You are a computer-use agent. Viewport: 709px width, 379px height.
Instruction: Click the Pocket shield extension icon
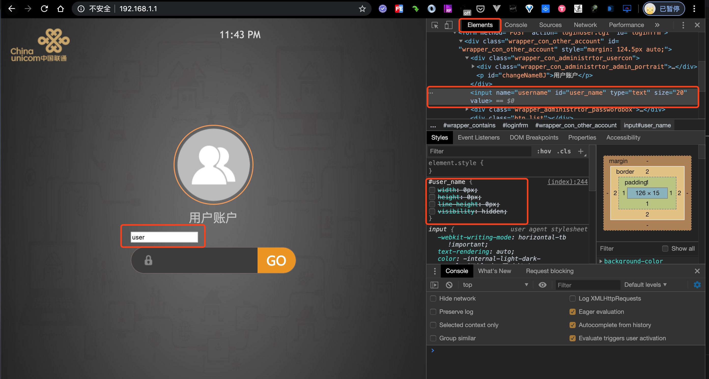point(480,9)
